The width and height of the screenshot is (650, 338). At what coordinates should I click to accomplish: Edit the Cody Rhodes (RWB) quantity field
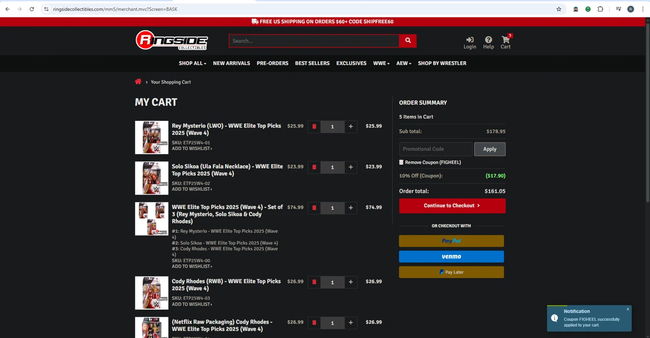[x=332, y=282]
